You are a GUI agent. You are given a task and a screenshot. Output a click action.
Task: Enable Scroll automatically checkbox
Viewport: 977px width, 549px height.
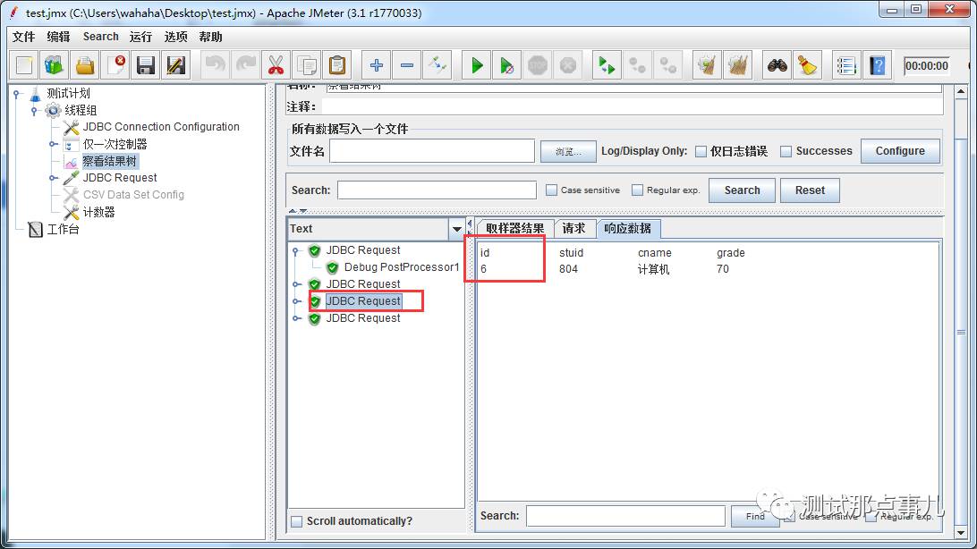[297, 521]
